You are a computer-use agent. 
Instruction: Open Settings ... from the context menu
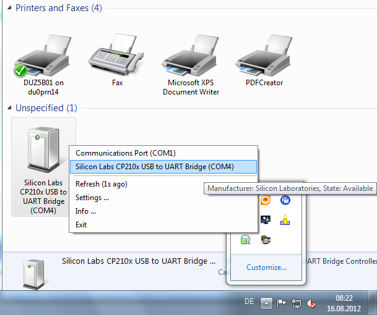(163, 198)
